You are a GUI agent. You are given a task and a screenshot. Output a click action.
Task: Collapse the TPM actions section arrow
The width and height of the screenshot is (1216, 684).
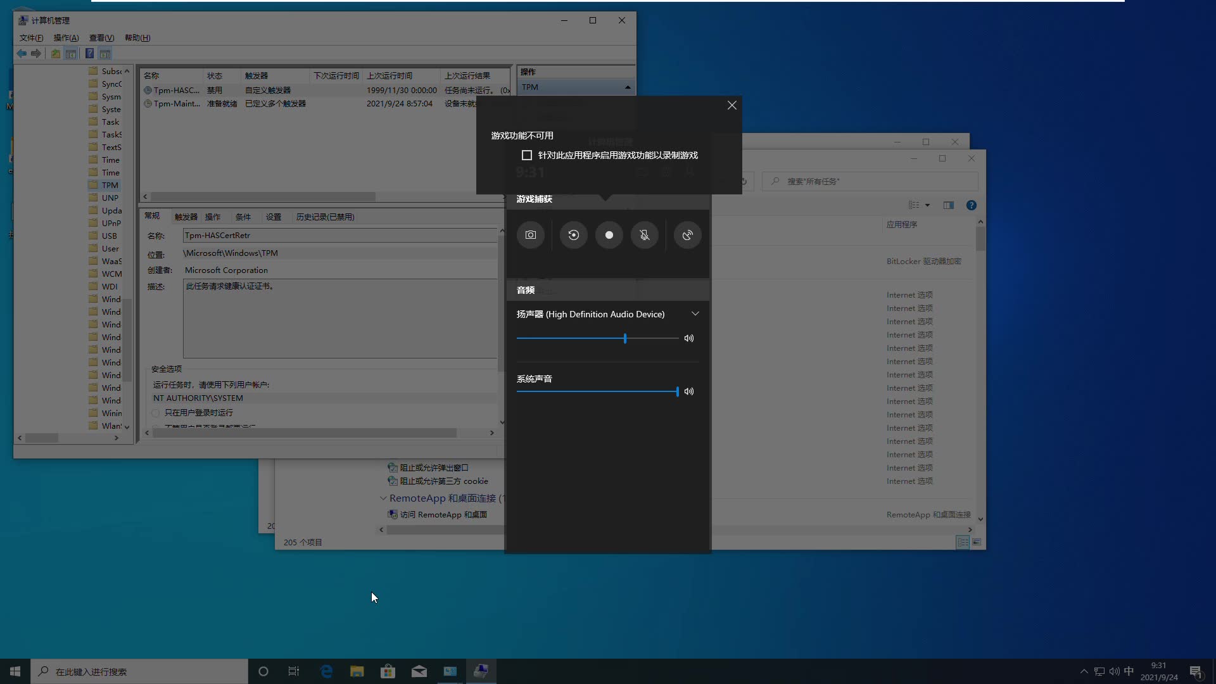pos(628,87)
